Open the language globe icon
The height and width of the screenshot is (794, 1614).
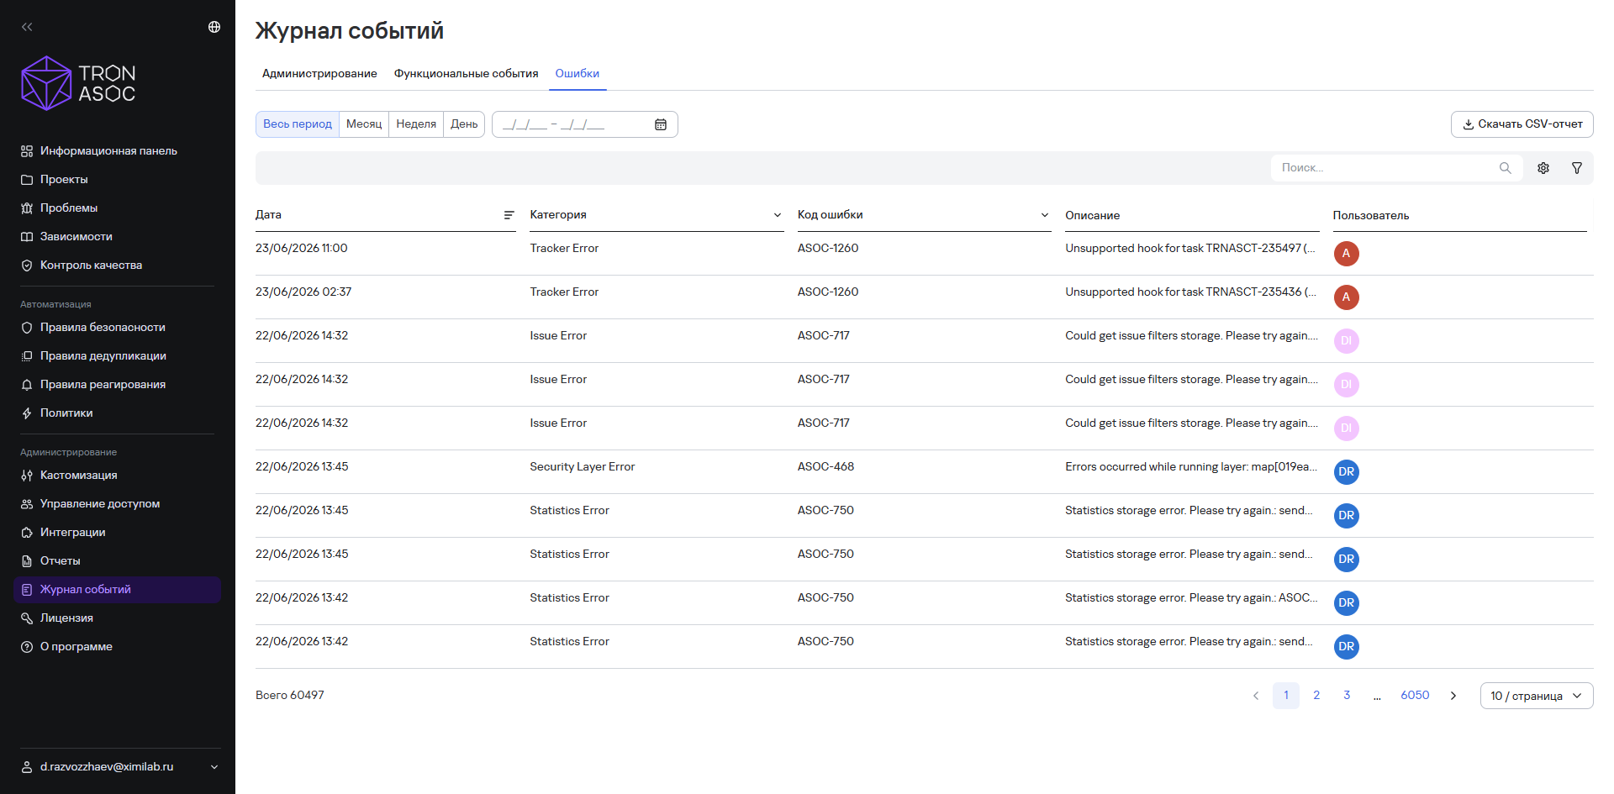(214, 27)
